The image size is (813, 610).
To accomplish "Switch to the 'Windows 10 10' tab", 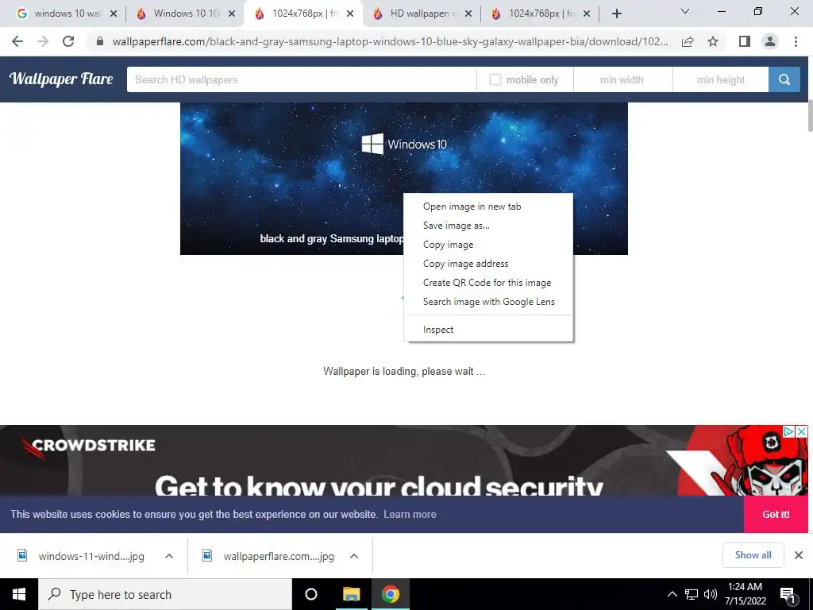I will click(185, 14).
